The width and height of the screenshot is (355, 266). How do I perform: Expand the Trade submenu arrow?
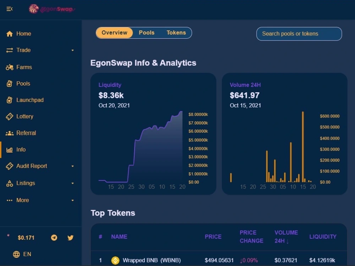(73, 50)
